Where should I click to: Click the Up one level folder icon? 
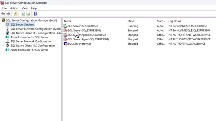click(16, 14)
